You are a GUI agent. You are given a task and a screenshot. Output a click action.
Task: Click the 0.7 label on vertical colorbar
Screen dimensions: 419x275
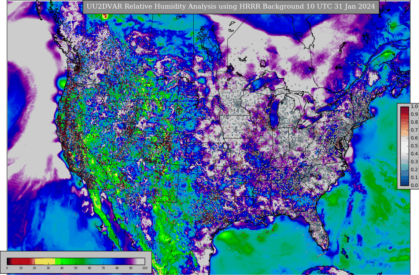point(414,130)
